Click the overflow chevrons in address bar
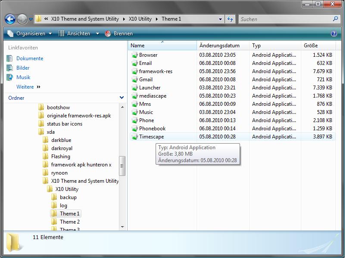Image resolution: width=362 pixels, height=258 pixels. (46, 19)
